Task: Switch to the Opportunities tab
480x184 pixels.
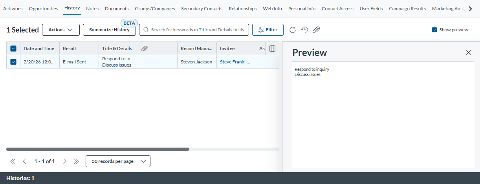Action: pyautogui.click(x=44, y=8)
